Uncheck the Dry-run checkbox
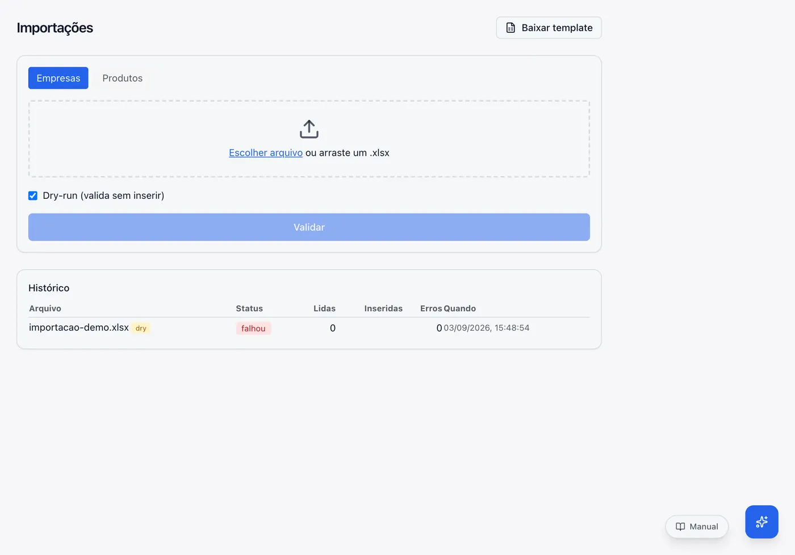Image resolution: width=795 pixels, height=555 pixels. pos(33,195)
